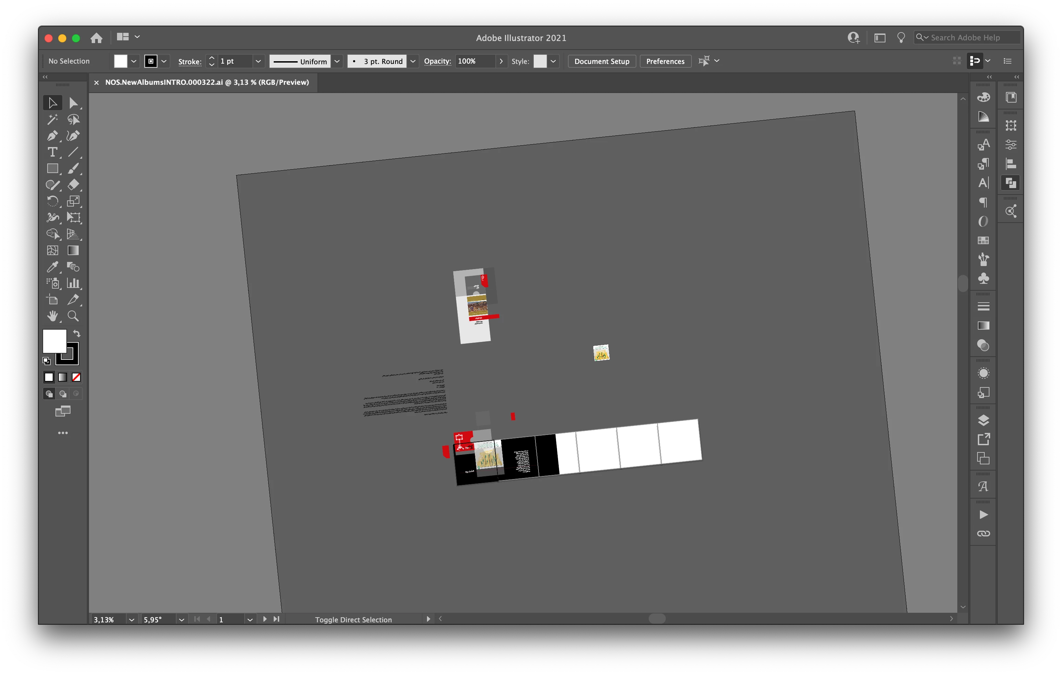
Task: Select the Rotate tool
Action: click(52, 201)
